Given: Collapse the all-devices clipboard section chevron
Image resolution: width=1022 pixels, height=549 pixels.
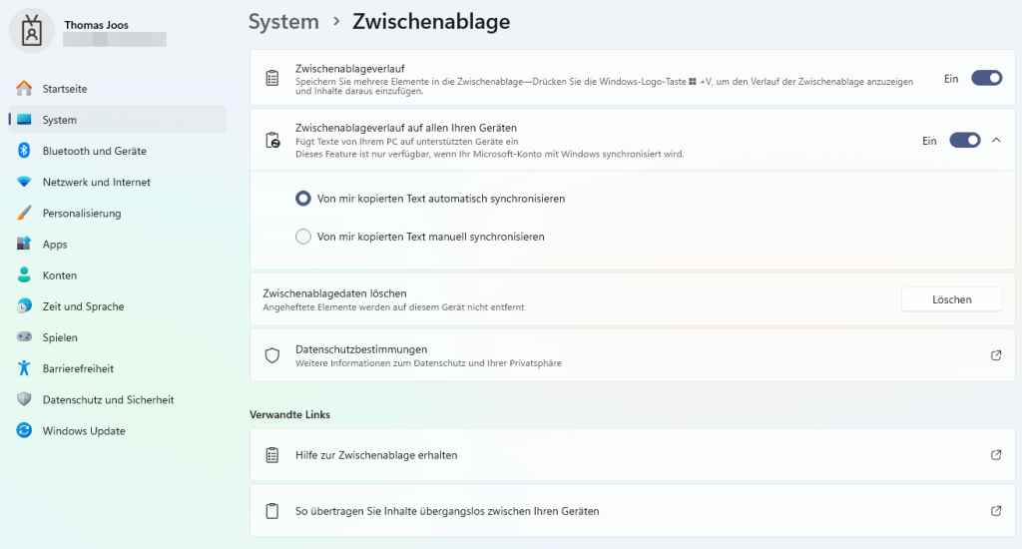Looking at the screenshot, I should 996,140.
